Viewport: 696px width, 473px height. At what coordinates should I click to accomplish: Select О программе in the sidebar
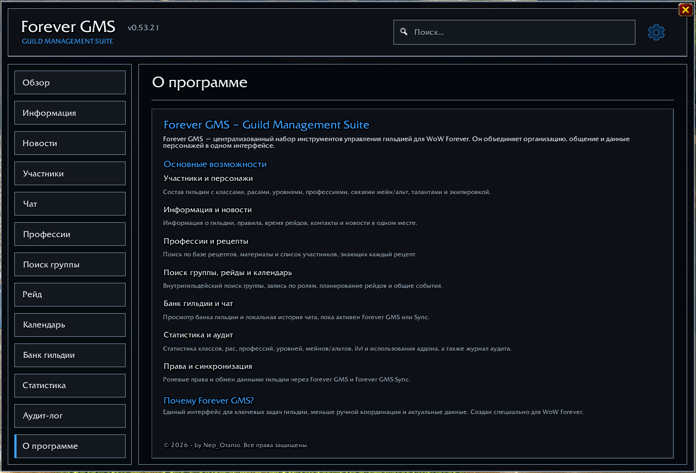(x=70, y=446)
